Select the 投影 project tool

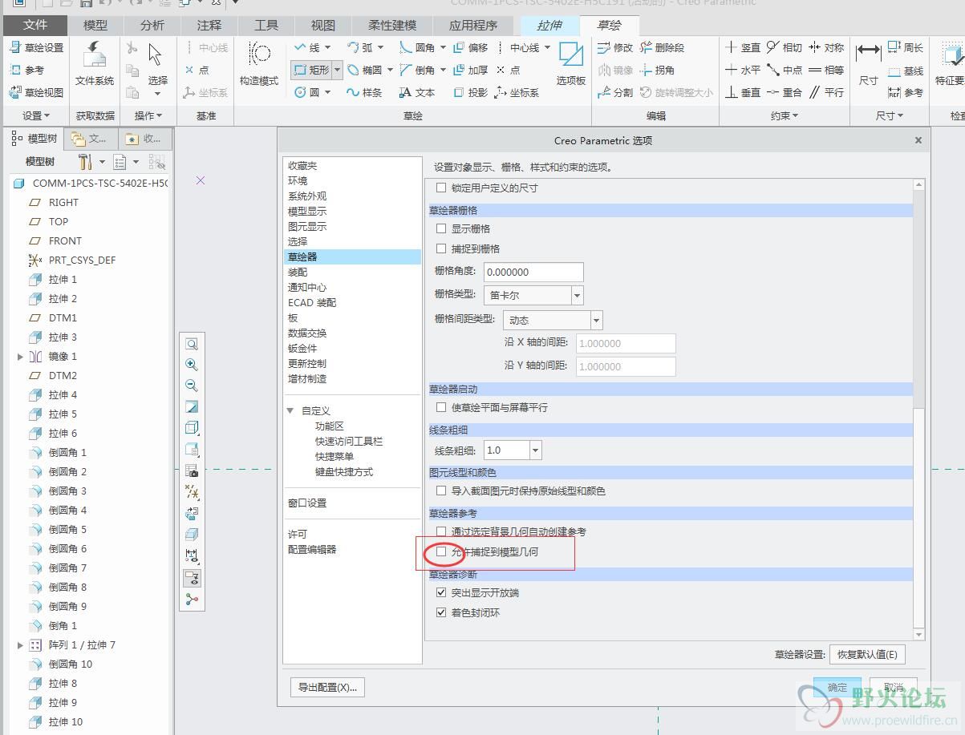[471, 92]
